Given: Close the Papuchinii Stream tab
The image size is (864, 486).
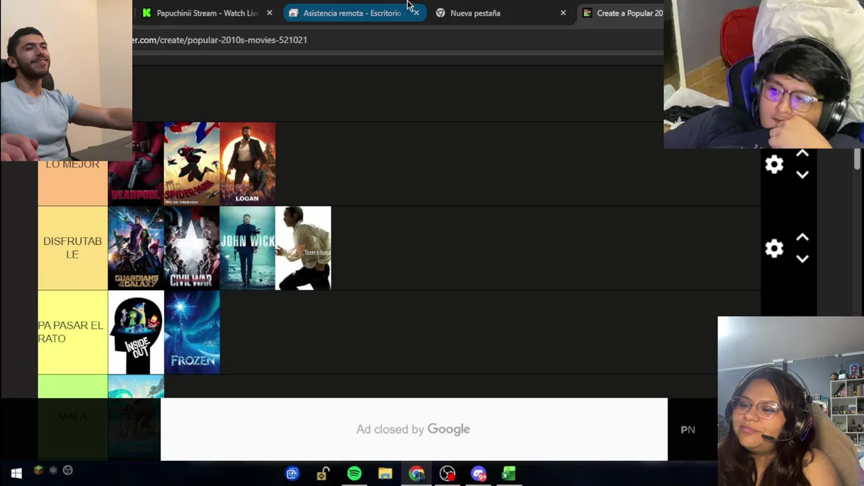Looking at the screenshot, I should point(269,13).
